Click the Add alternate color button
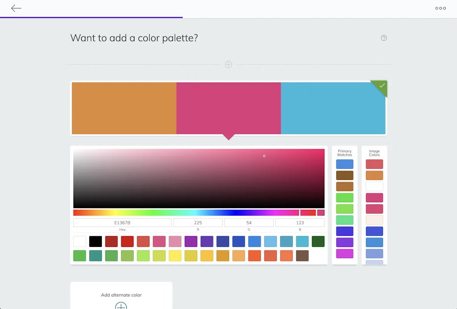The width and height of the screenshot is (457, 309). coord(120,295)
